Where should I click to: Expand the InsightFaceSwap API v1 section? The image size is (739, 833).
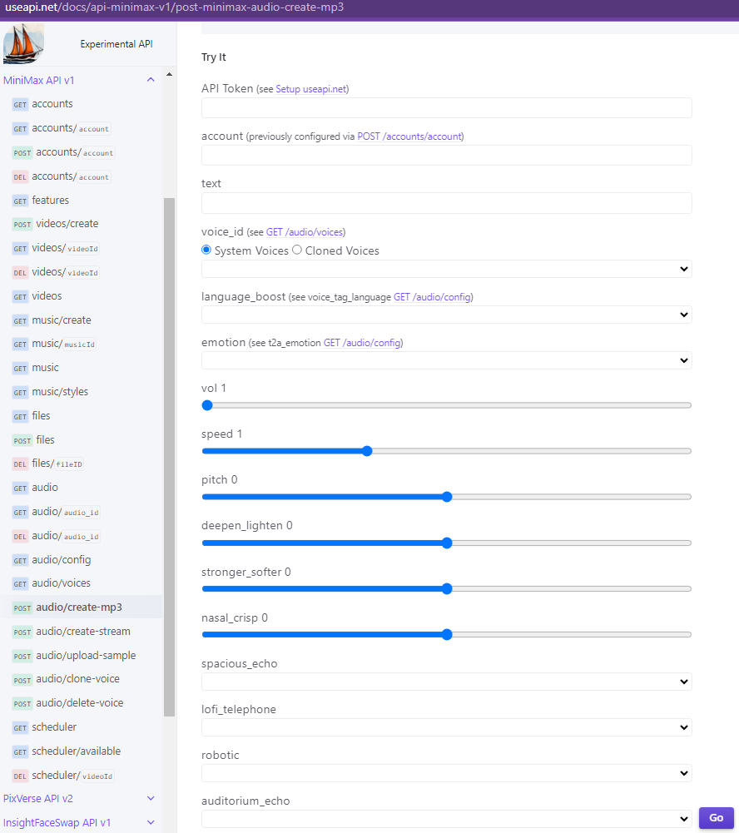pos(151,822)
